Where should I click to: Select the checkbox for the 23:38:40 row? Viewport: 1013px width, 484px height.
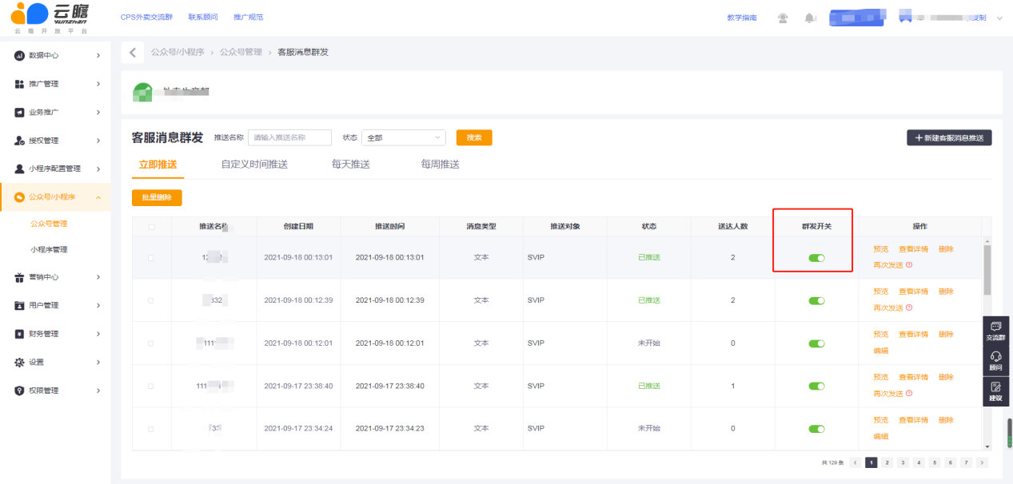tap(151, 387)
